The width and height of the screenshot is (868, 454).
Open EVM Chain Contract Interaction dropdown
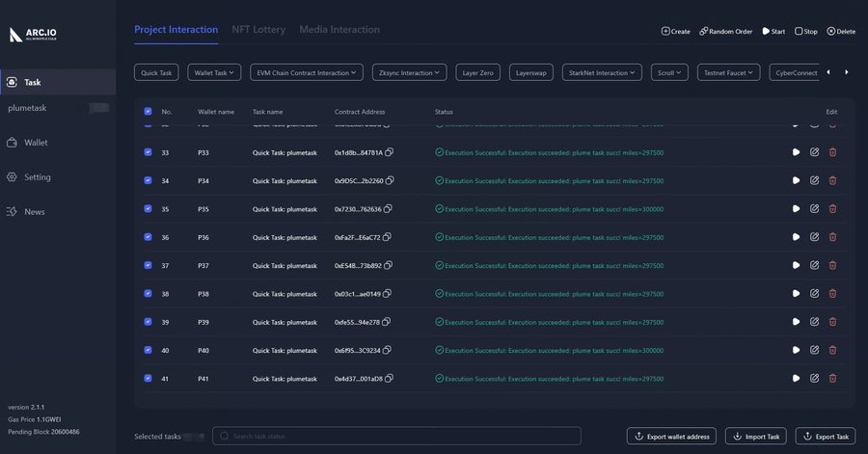pos(304,72)
